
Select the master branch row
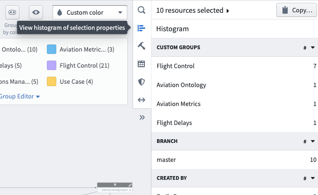pyautogui.click(x=235, y=160)
